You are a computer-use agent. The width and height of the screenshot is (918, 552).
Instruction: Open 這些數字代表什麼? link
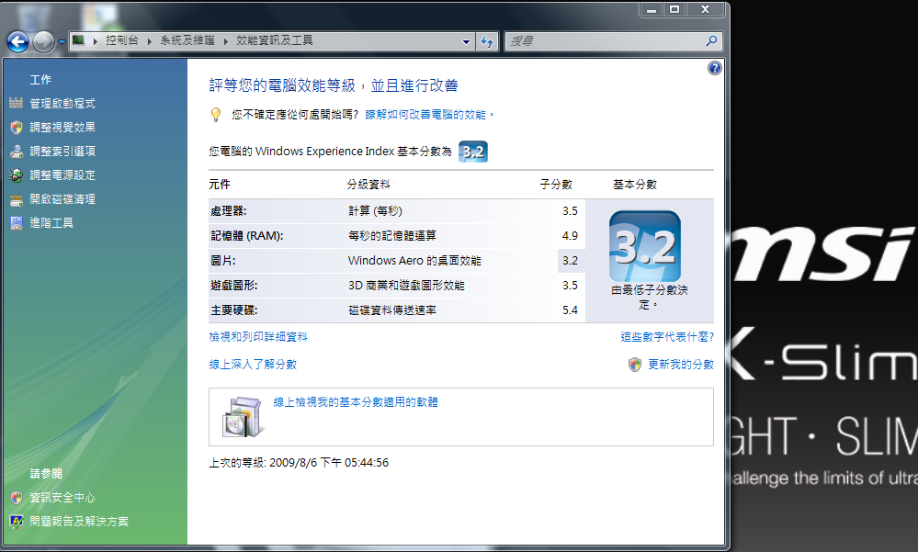666,337
